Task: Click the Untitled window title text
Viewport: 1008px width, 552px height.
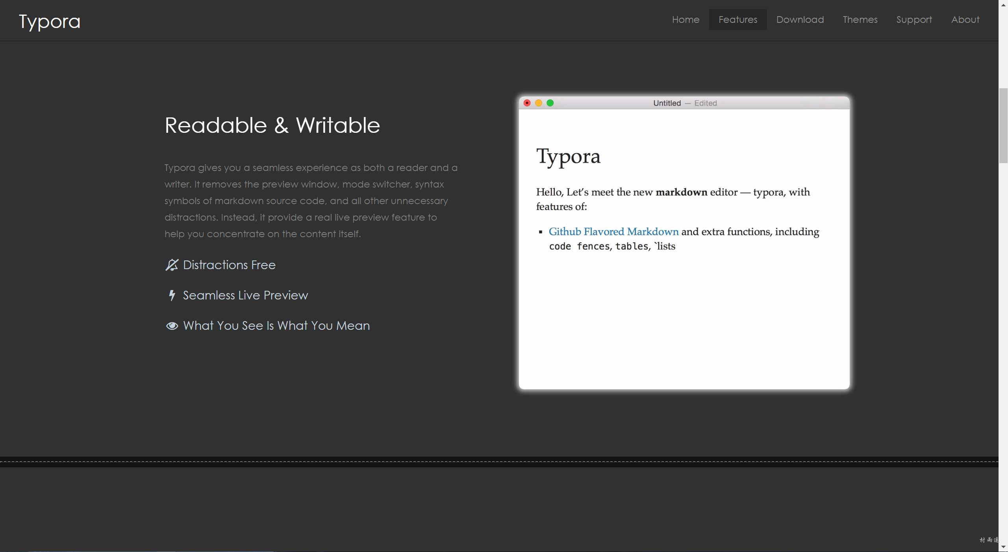Action: [x=667, y=103]
